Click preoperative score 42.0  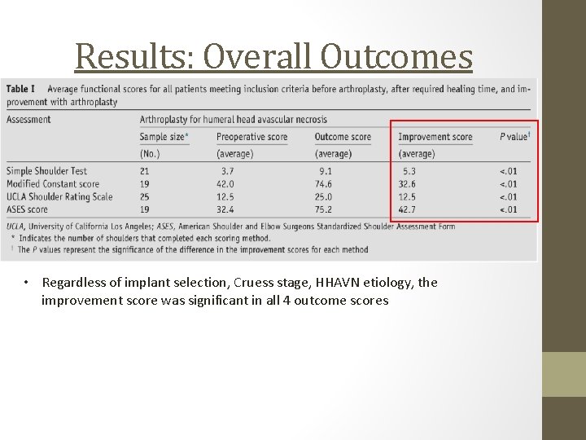point(225,184)
